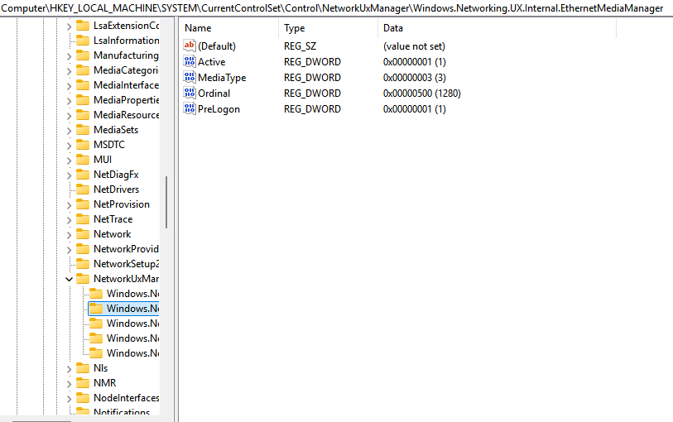Screen dimensions: 673x422
Task: Select the MediaType DWORD value icon
Action: [x=190, y=77]
